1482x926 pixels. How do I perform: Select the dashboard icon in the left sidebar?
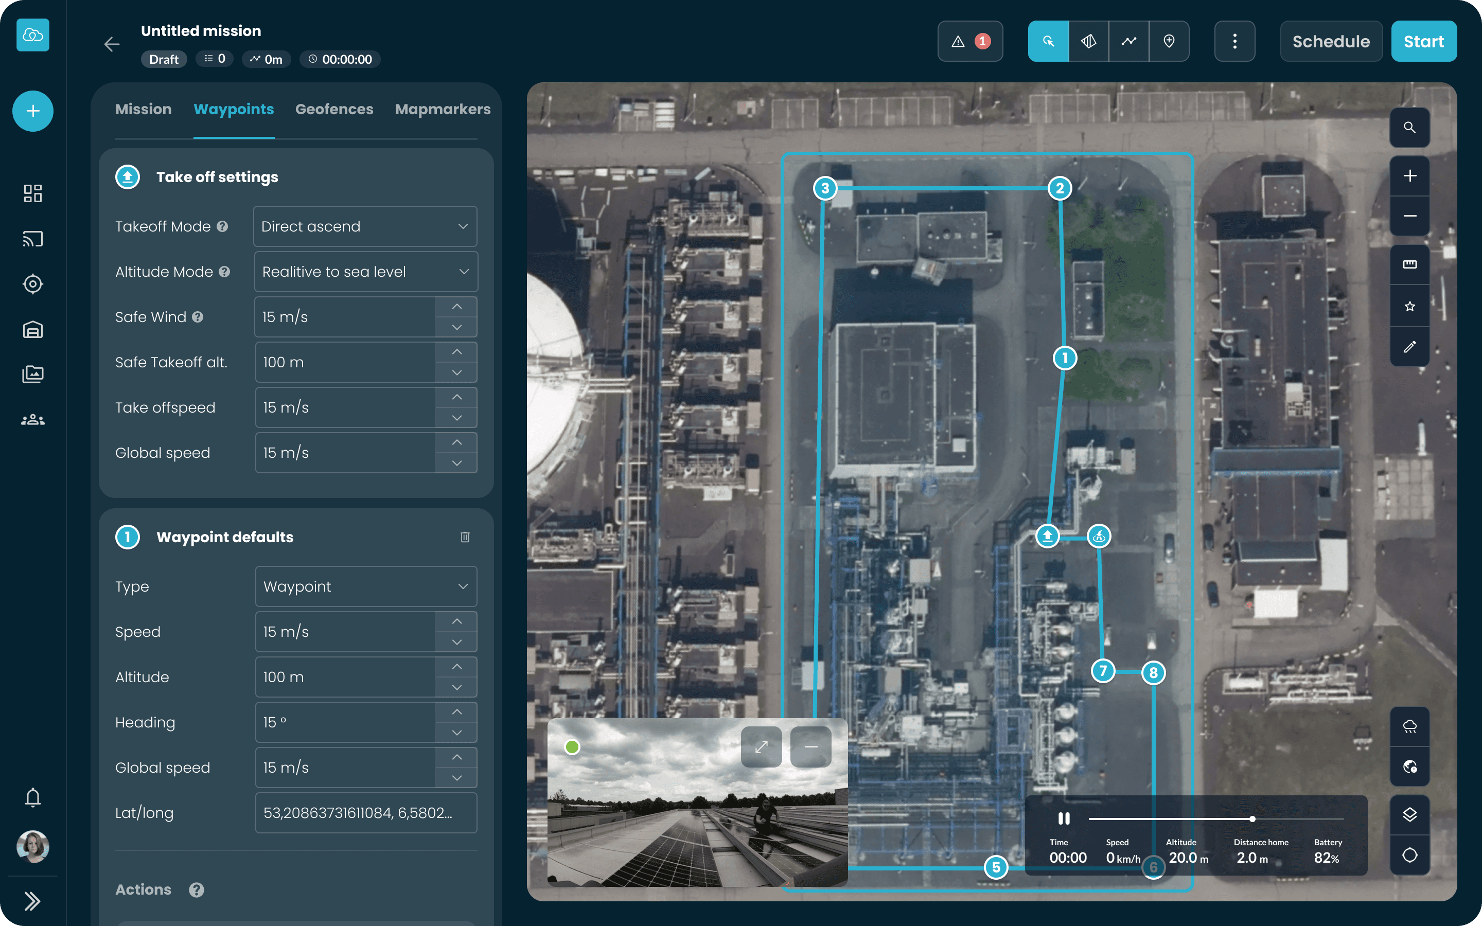point(32,193)
